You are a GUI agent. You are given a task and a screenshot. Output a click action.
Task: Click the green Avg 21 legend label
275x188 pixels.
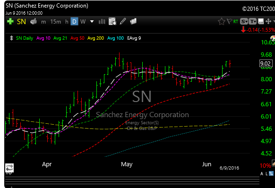point(60,38)
